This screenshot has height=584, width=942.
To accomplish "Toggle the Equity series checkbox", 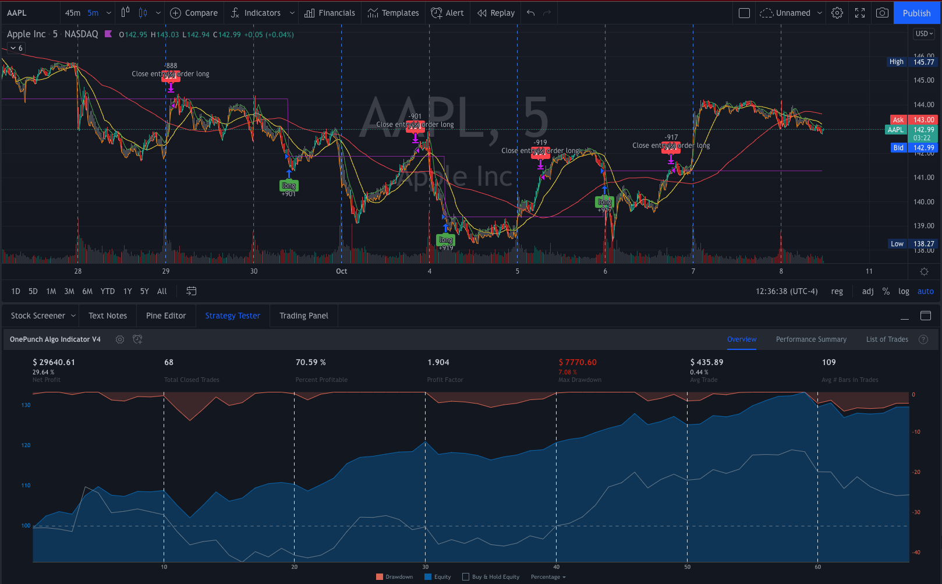I will point(428,577).
